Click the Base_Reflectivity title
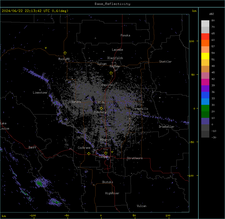The image size is (225, 219). (113, 4)
